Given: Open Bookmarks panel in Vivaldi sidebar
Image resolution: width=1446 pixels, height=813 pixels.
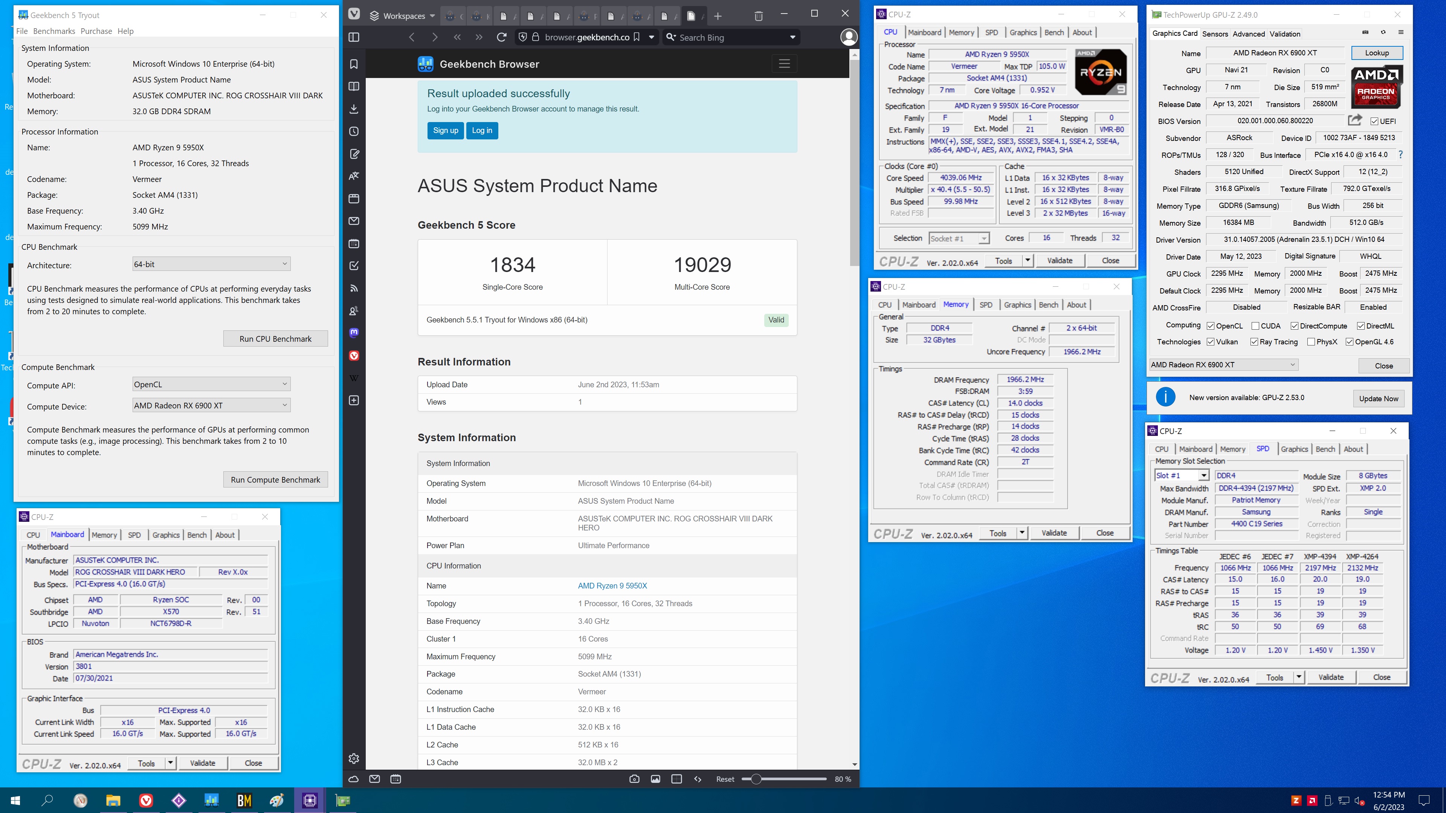Looking at the screenshot, I should point(354,64).
